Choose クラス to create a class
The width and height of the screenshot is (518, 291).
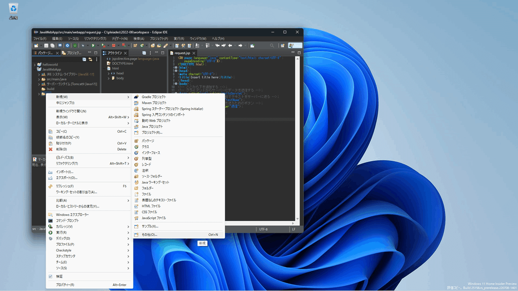pos(179,147)
